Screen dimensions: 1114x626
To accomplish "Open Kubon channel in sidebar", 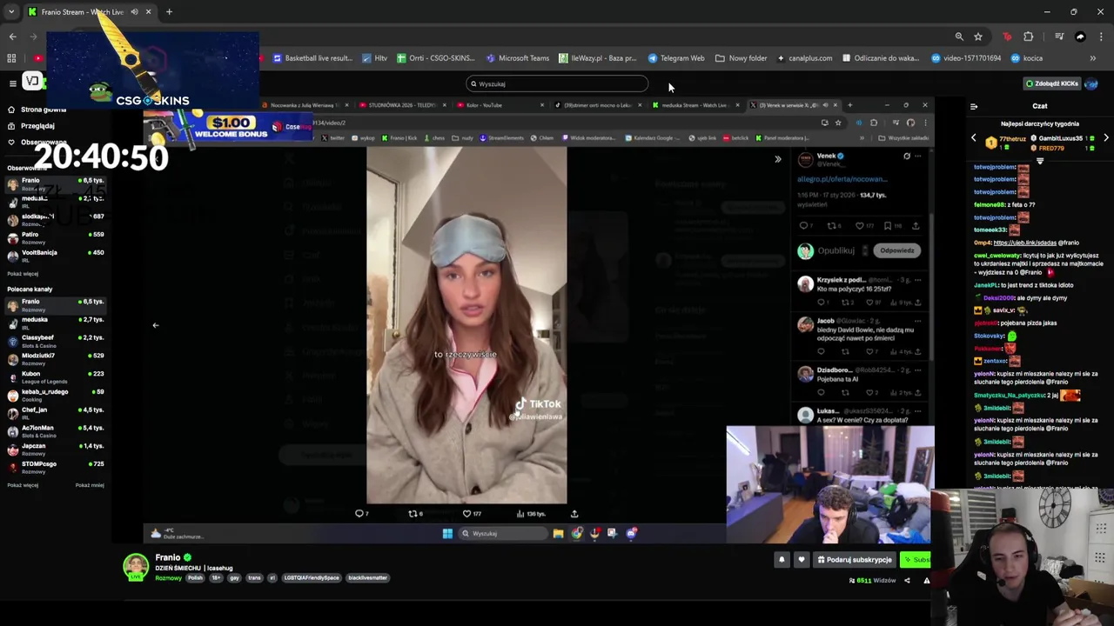I will pos(55,377).
